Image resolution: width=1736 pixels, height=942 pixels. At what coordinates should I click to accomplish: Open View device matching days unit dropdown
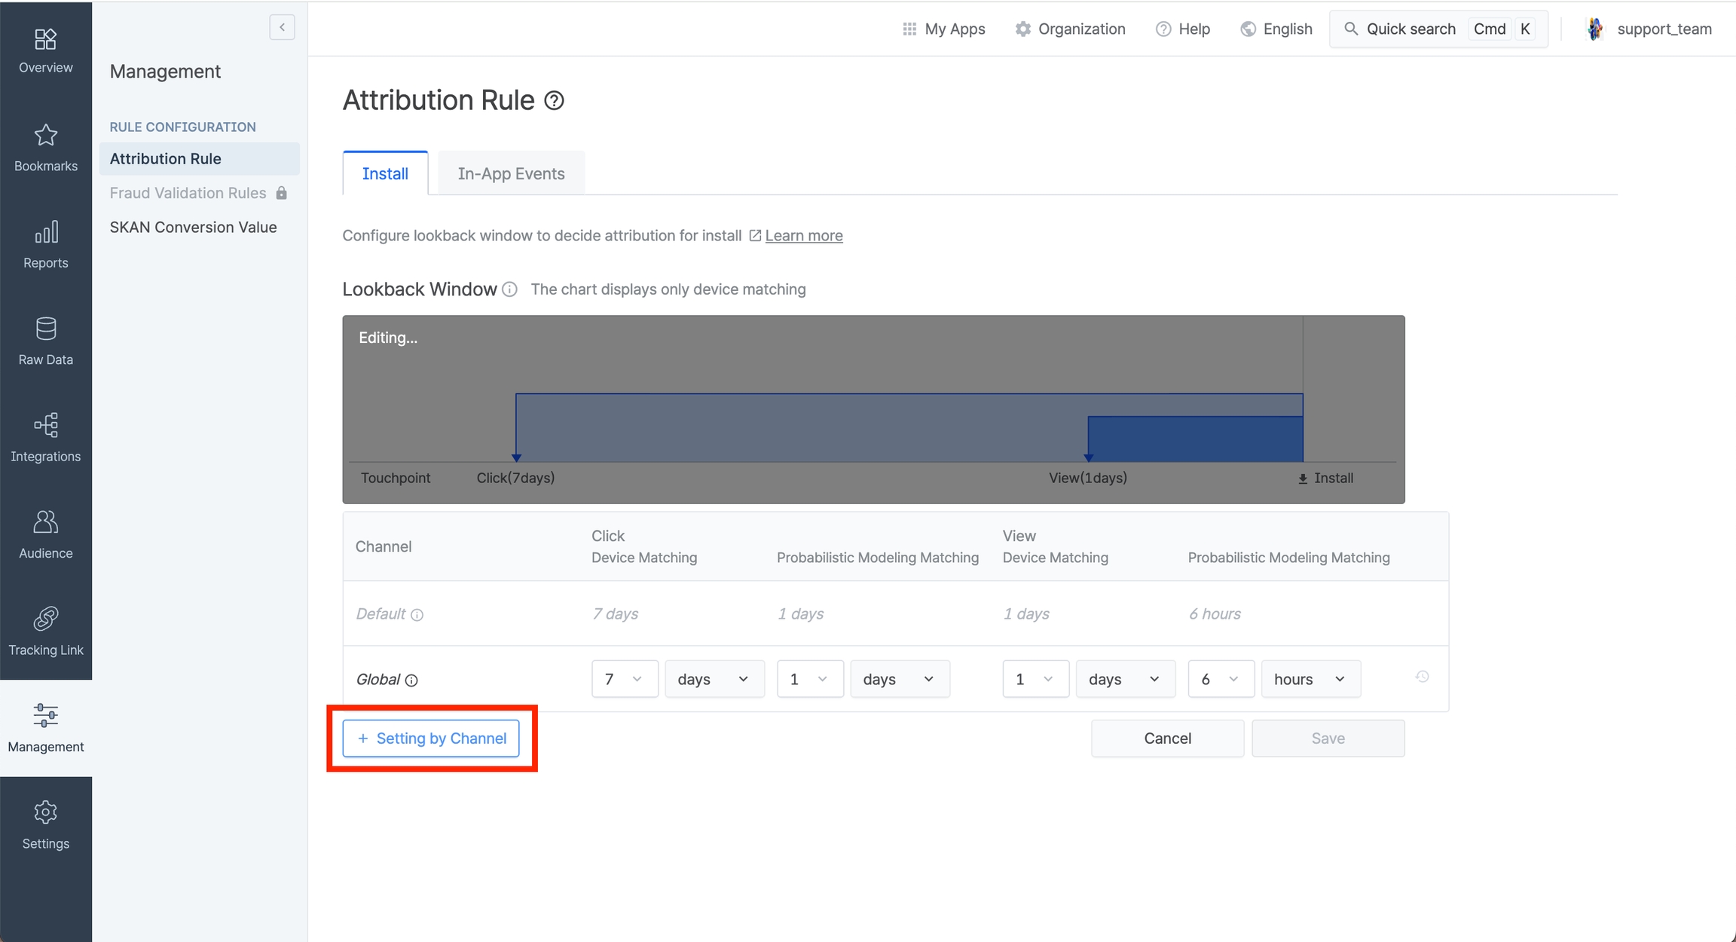(x=1125, y=679)
